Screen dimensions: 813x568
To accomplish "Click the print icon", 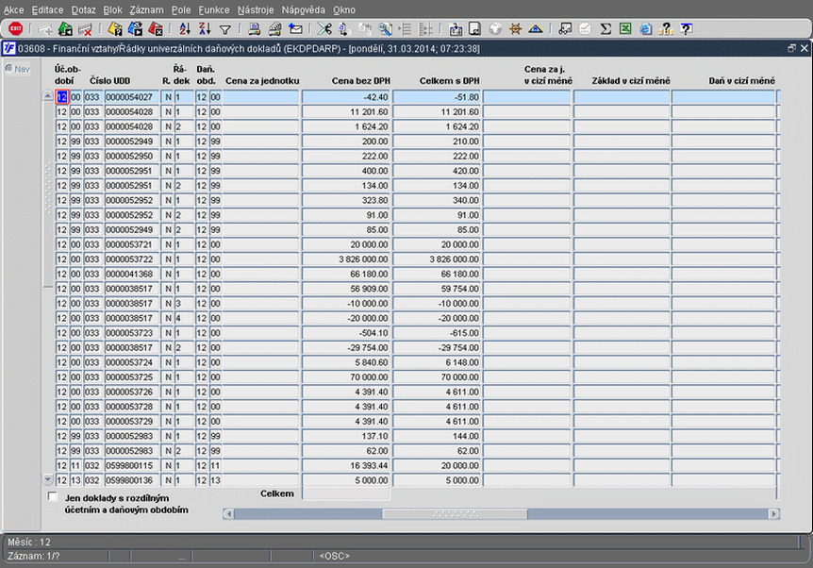I will click(254, 29).
